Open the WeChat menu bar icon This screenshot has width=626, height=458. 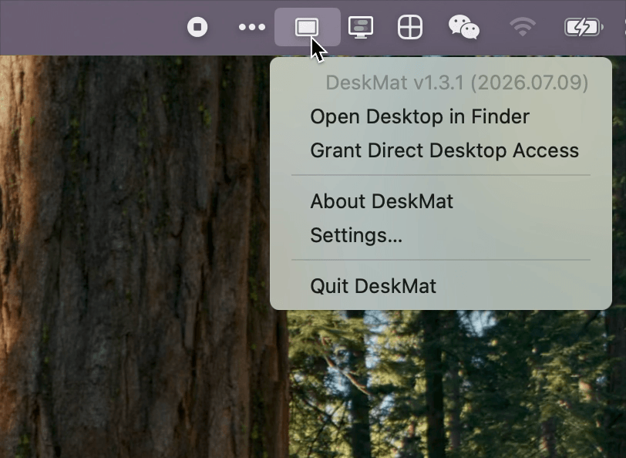point(464,27)
